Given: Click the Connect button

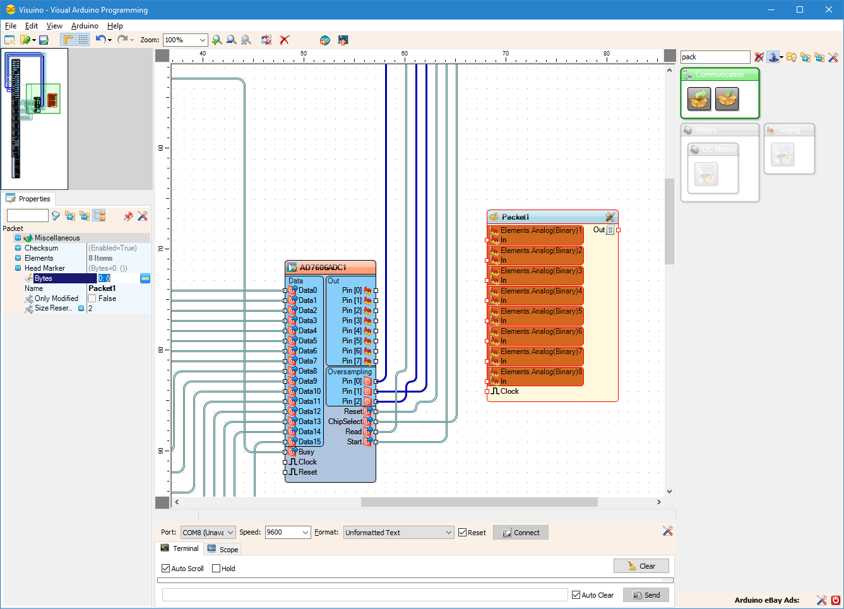Looking at the screenshot, I should (521, 533).
